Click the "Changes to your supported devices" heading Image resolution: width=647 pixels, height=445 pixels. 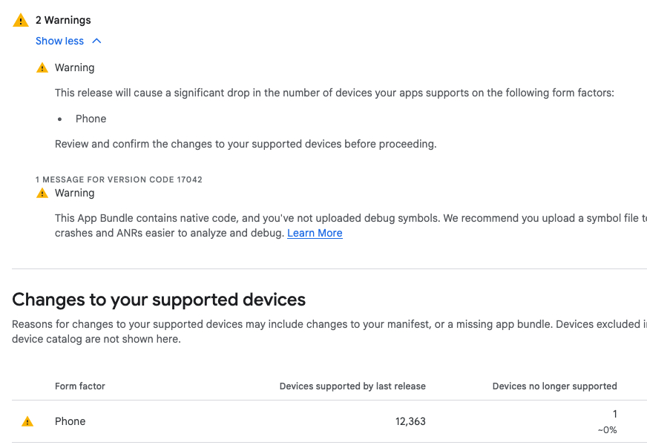click(159, 300)
